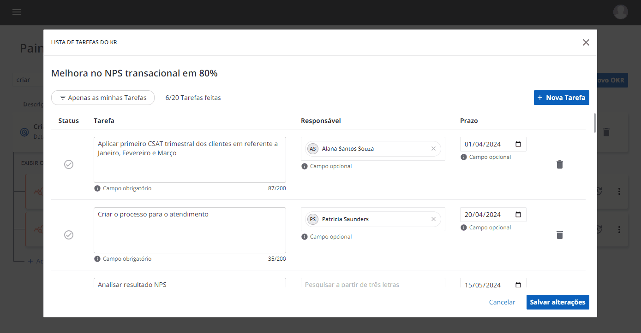This screenshot has height=333, width=641.
Task: Open calendar picker for 15/05/2024 deadline
Action: 518,285
